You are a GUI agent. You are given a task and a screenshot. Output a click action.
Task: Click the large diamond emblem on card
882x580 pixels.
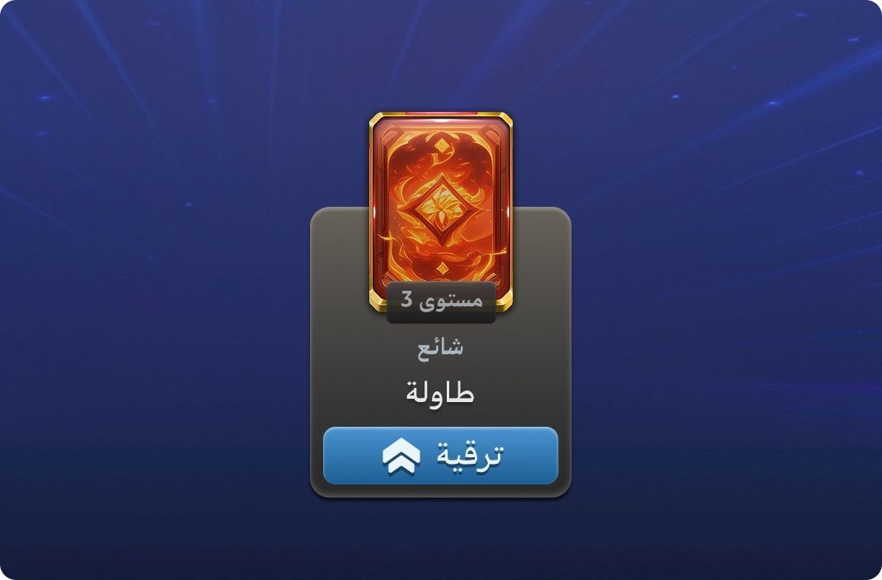pyautogui.click(x=442, y=211)
